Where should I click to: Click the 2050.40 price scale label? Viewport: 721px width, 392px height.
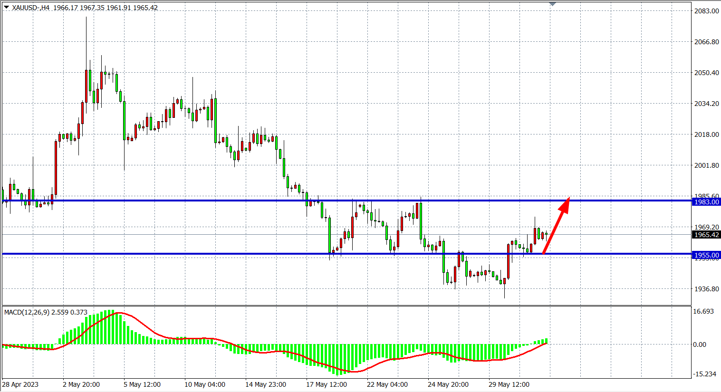pos(706,73)
